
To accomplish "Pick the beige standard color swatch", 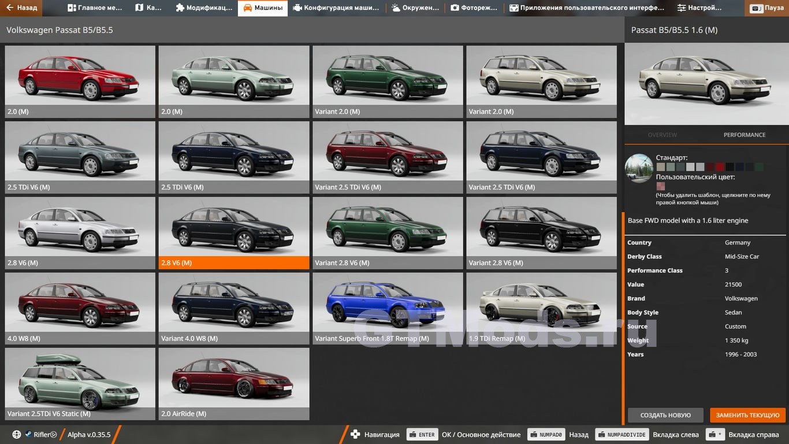I will (661, 167).
